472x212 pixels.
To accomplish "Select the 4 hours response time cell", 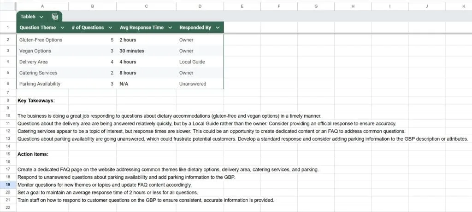I will 146,62.
